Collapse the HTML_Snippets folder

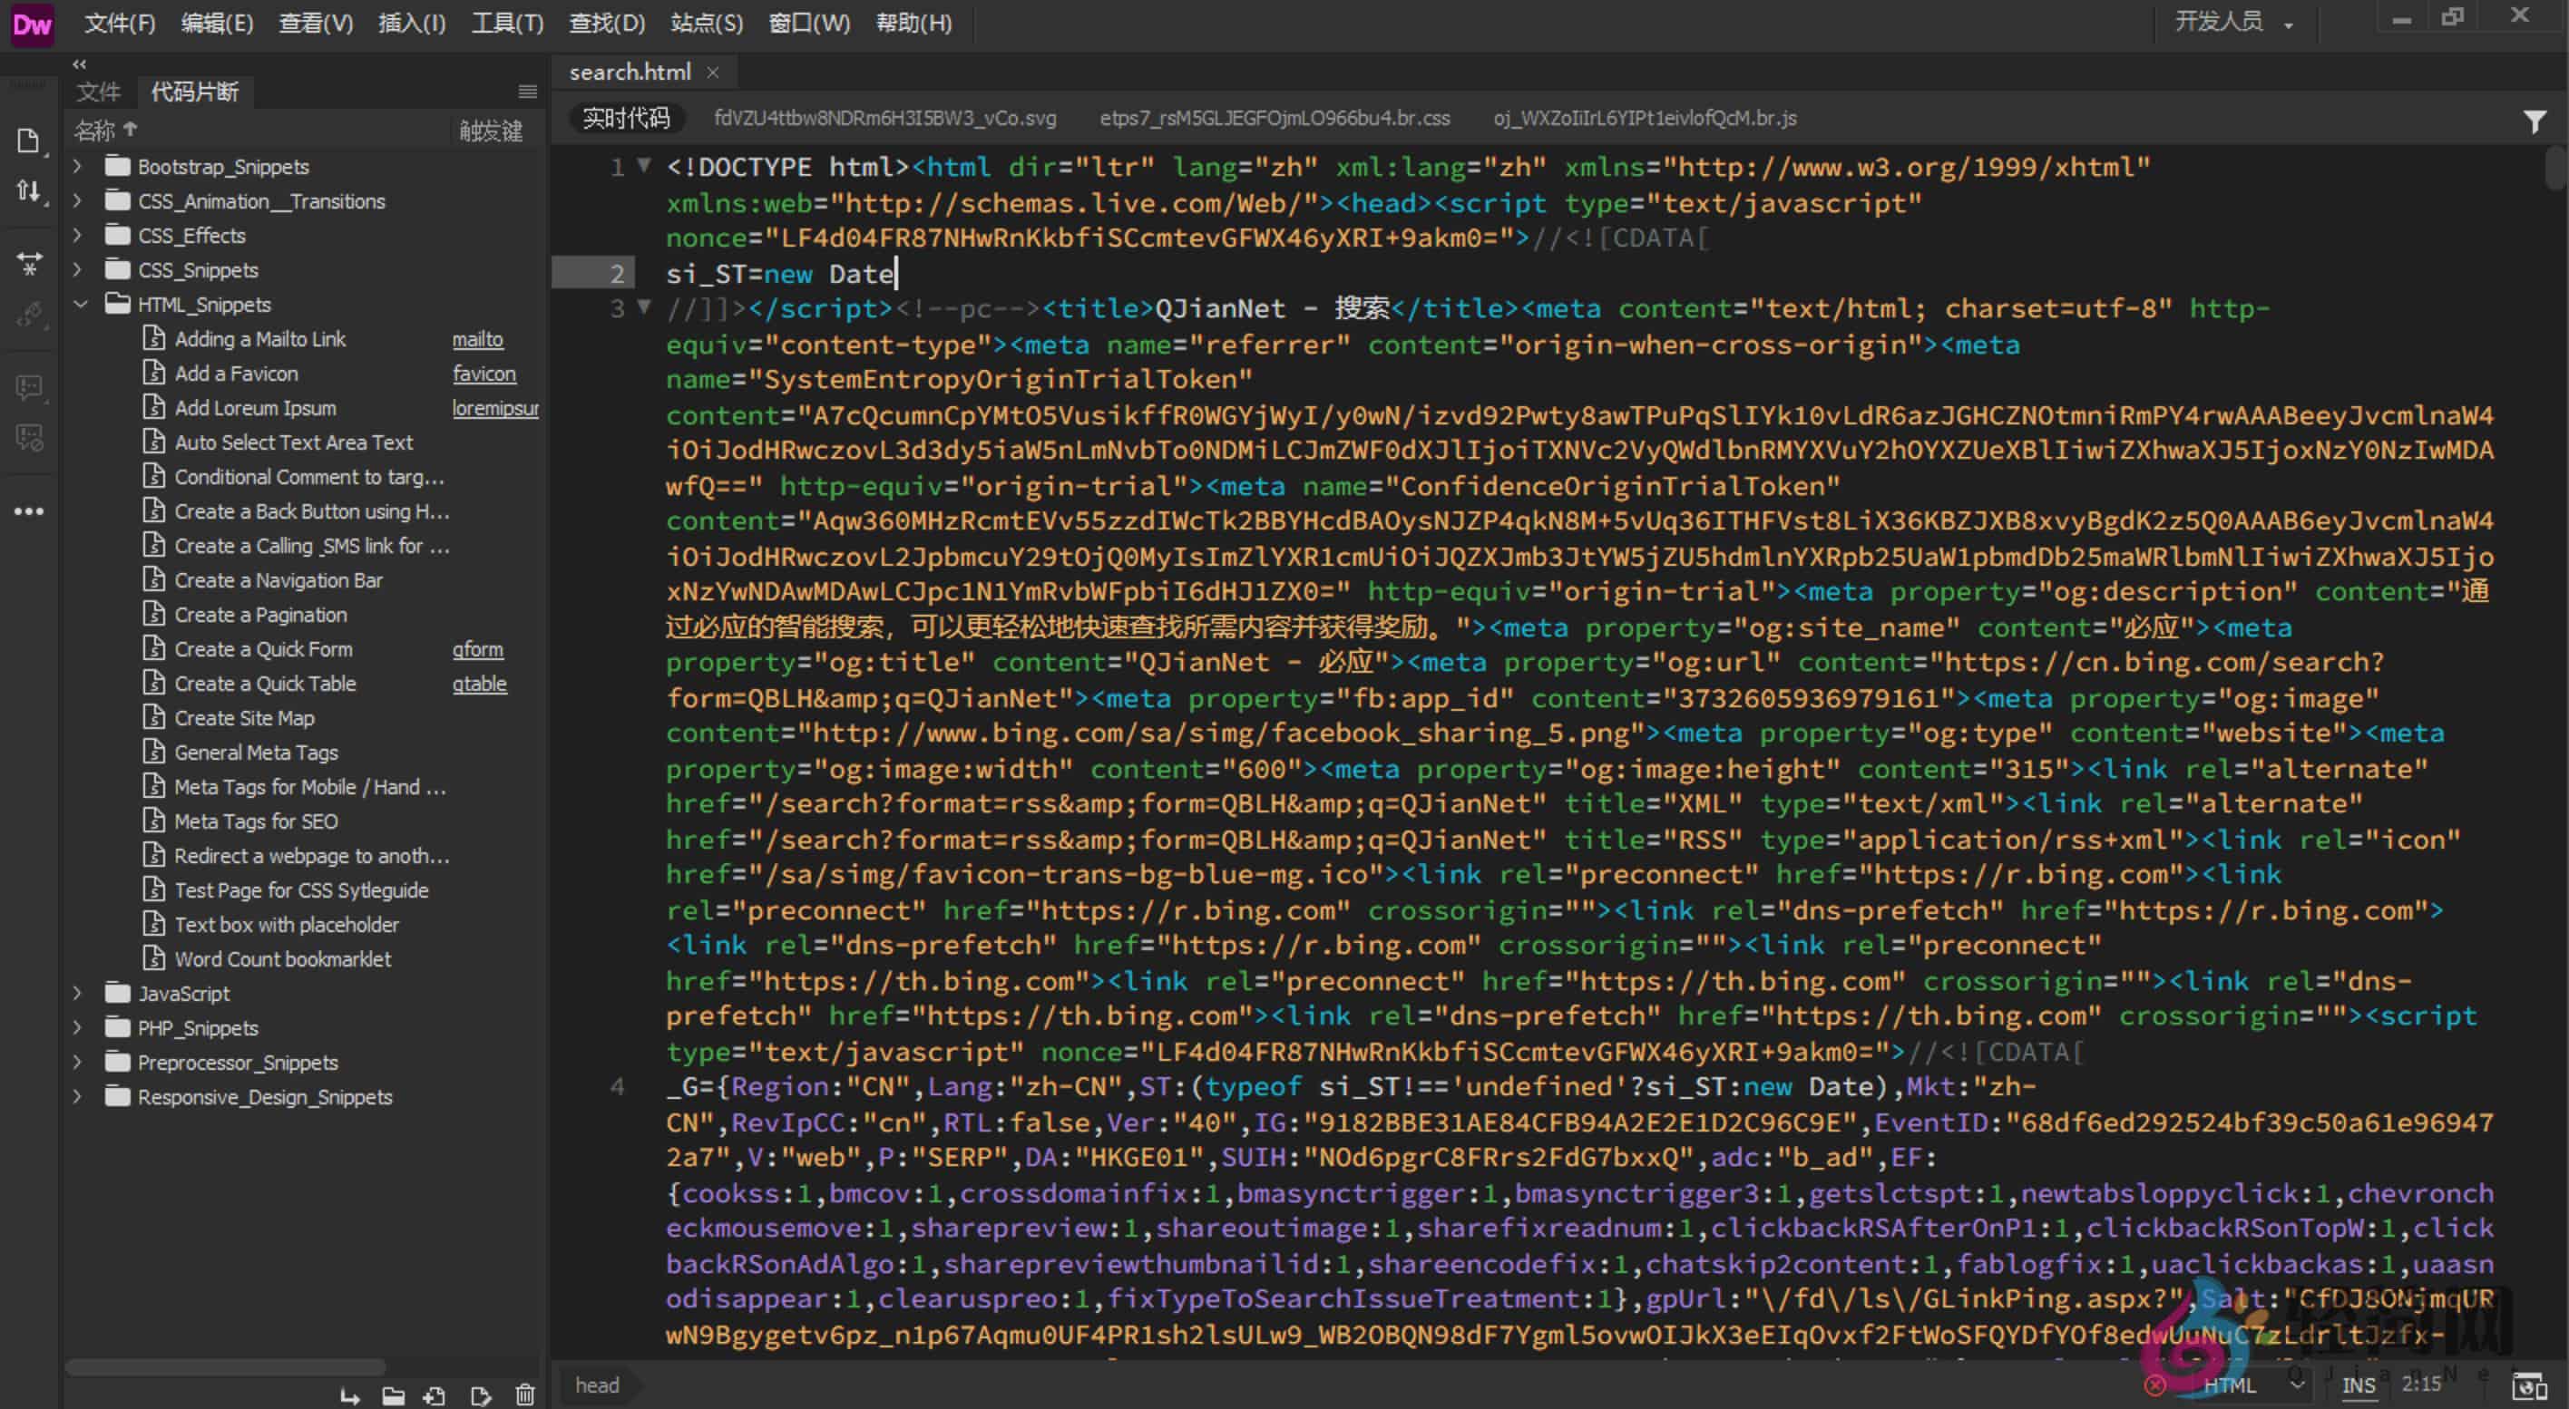point(80,304)
